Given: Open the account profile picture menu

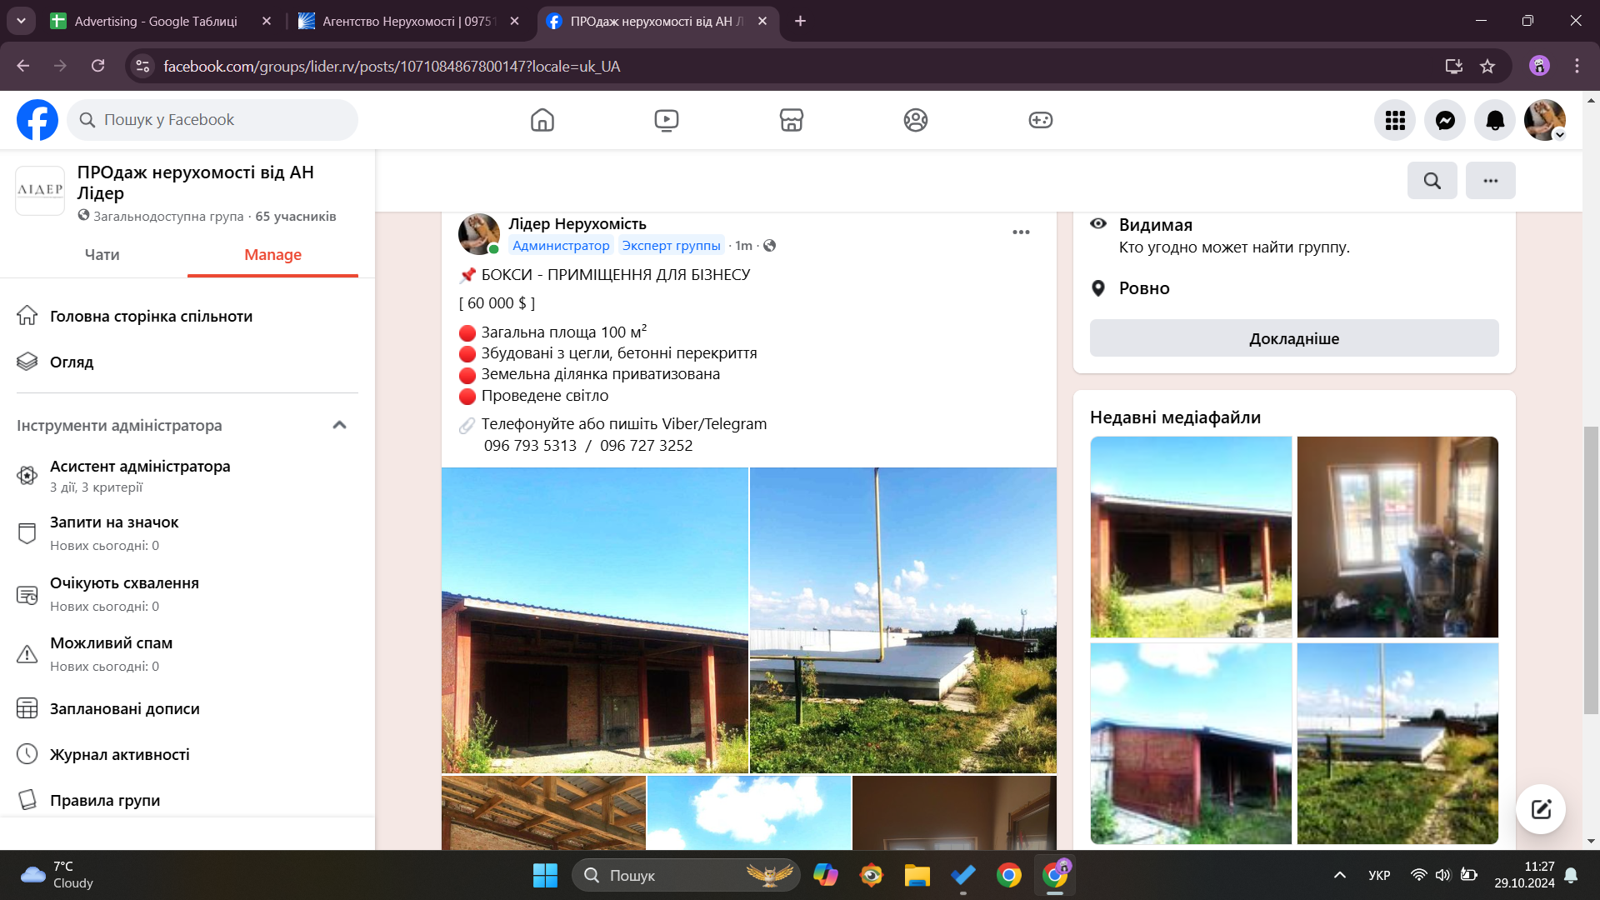Looking at the screenshot, I should (1544, 120).
